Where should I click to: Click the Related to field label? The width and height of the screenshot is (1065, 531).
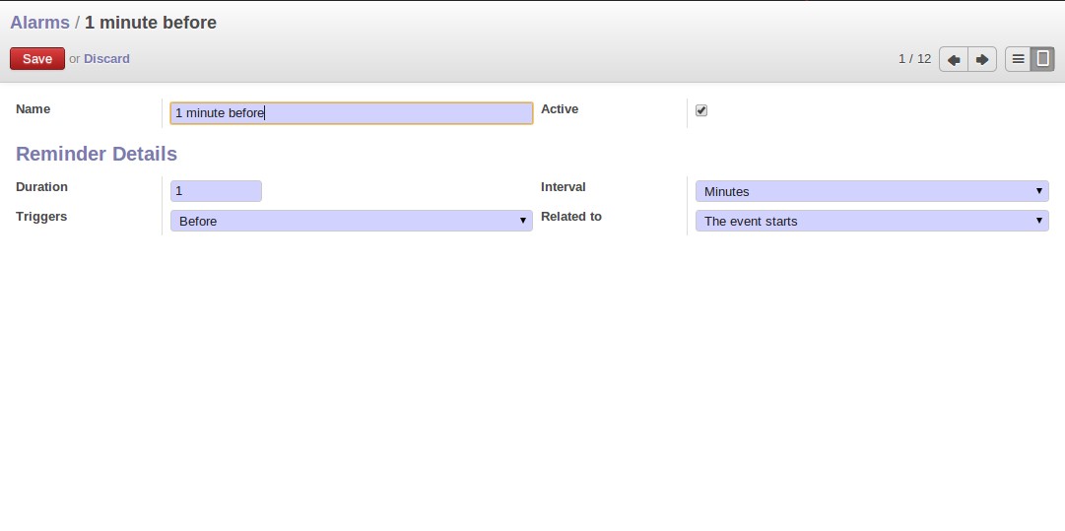click(571, 217)
